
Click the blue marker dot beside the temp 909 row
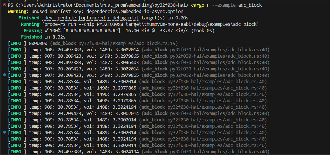(5, 132)
